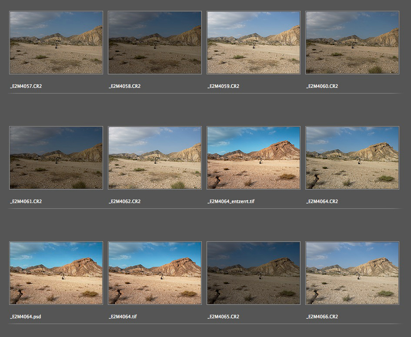Click the _E2M4064.psd filename text
Screen dimensions: 411x337
point(26,317)
